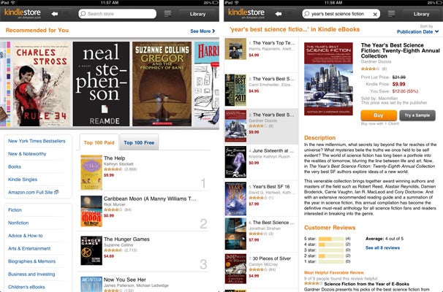Click into the Search store input field
This screenshot has height=292, width=443.
click(117, 14)
